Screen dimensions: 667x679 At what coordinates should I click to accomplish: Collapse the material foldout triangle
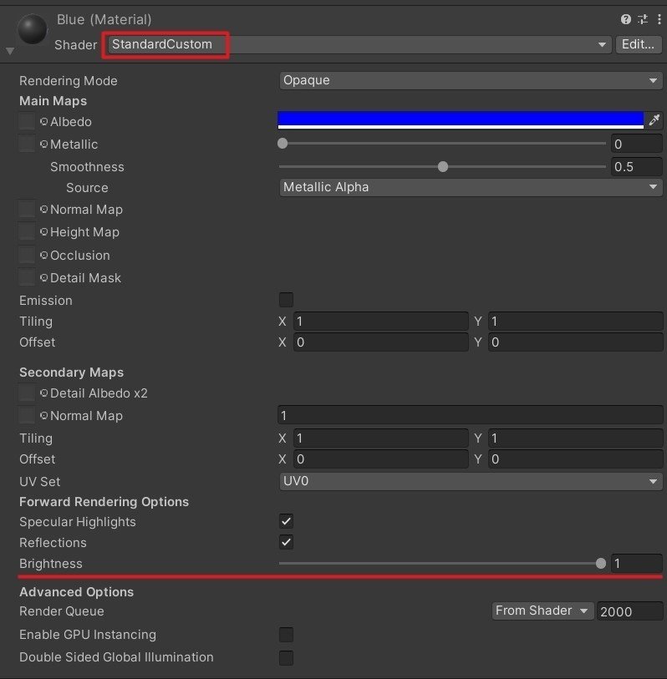(10, 51)
